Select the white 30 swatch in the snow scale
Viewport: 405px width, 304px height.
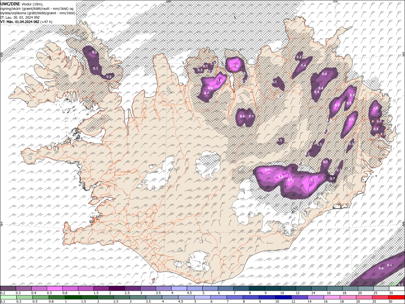click(397, 288)
